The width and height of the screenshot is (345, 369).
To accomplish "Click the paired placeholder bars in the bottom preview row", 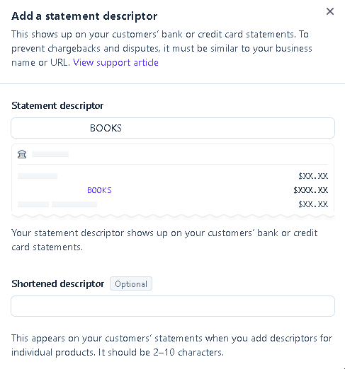I will pos(57,204).
